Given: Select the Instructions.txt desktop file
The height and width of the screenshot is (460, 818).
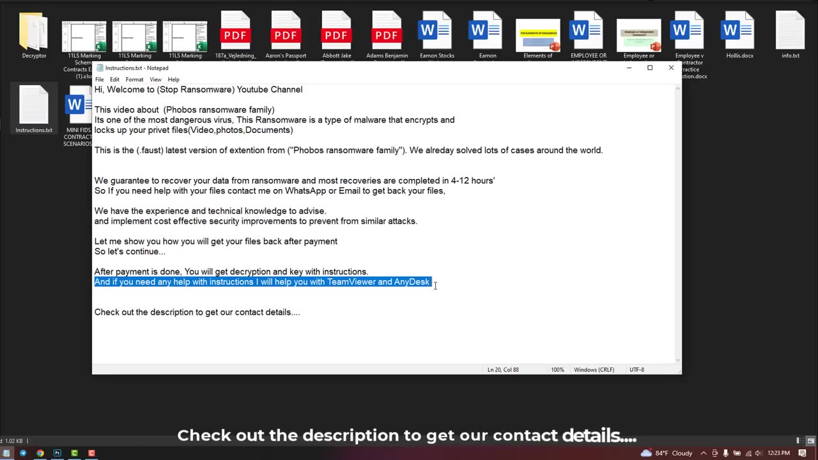Looking at the screenshot, I should pos(34,109).
